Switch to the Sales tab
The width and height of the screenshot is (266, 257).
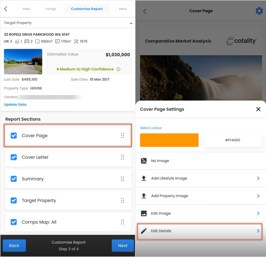pos(26,9)
